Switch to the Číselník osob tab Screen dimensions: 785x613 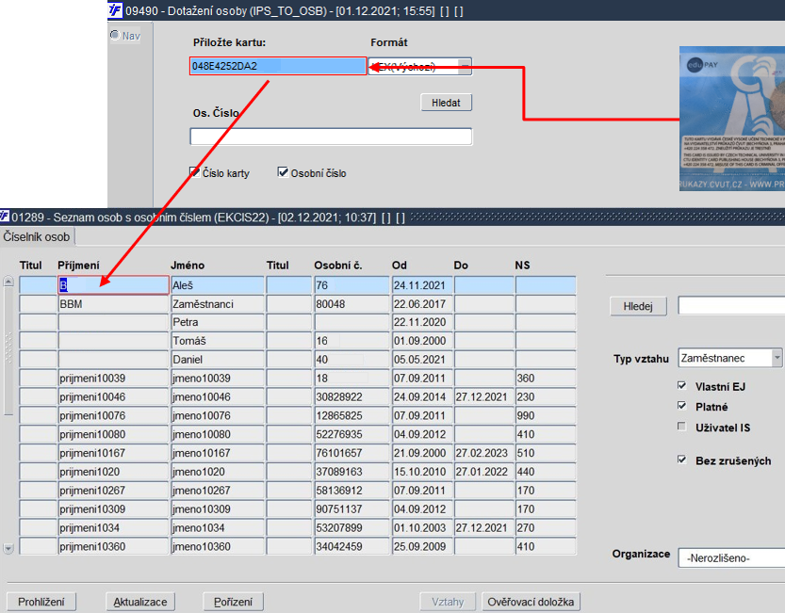(x=37, y=236)
